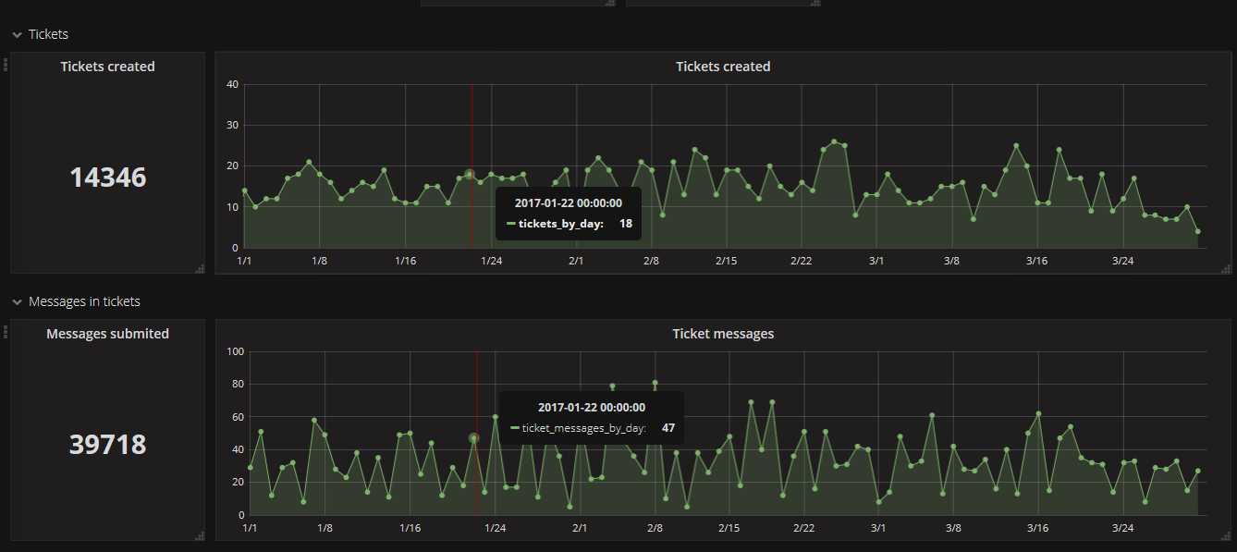
Task: Click the highlighted 1/22 point in Tickets graph
Action: tap(470, 174)
